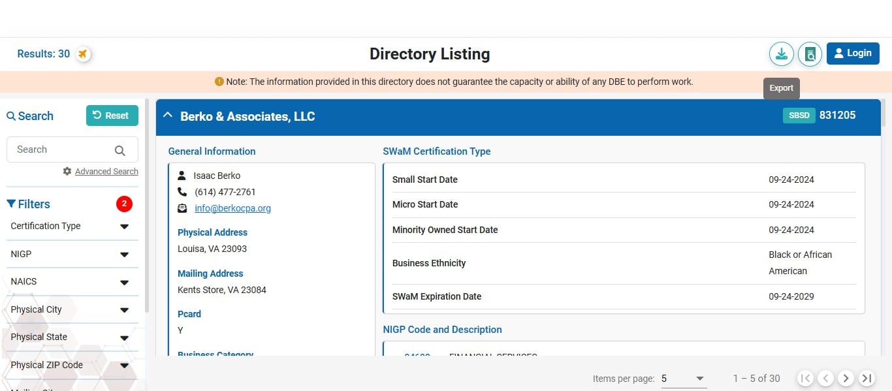Viewport: 892px width, 391px height.
Task: Click the Reset filters button
Action: (x=112, y=116)
